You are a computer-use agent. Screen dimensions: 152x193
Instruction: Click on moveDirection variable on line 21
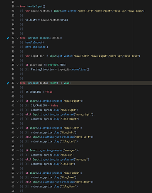point(40,11)
